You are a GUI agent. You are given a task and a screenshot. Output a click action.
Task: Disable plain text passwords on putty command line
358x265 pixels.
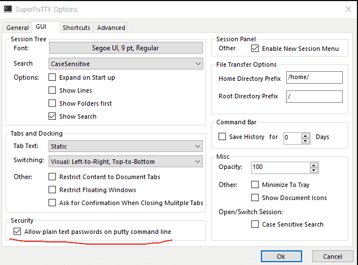click(x=16, y=232)
